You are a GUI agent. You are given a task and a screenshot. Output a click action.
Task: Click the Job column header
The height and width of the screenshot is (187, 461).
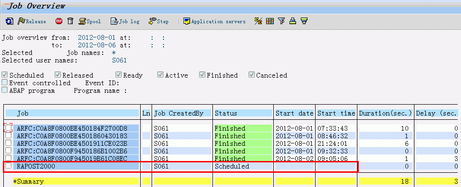tap(72, 113)
